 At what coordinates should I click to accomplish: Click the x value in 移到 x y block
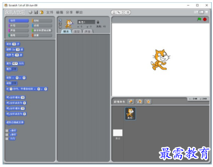17,78
